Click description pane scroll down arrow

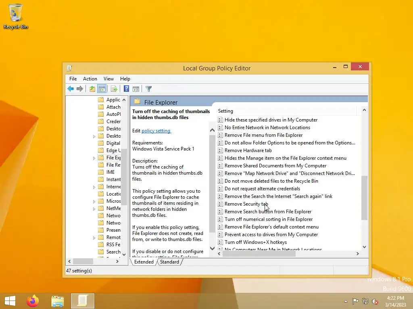click(212, 248)
